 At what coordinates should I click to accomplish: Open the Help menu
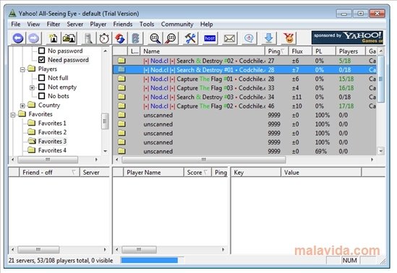pyautogui.click(x=207, y=25)
